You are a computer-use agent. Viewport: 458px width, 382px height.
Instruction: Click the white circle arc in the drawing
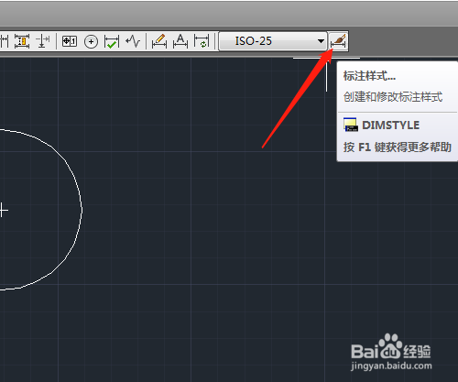click(x=82, y=210)
